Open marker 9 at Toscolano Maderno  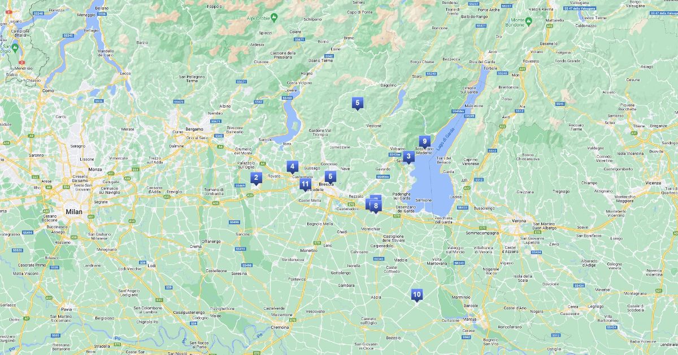click(x=424, y=142)
